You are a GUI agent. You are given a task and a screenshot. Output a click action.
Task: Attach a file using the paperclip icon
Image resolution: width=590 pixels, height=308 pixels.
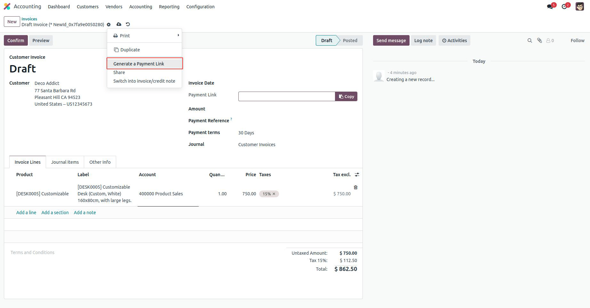[x=539, y=40]
